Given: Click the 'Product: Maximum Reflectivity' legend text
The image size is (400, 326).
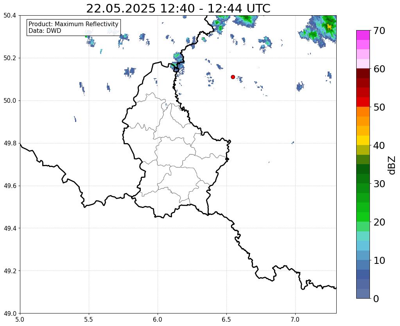Looking at the screenshot, I should tap(74, 24).
